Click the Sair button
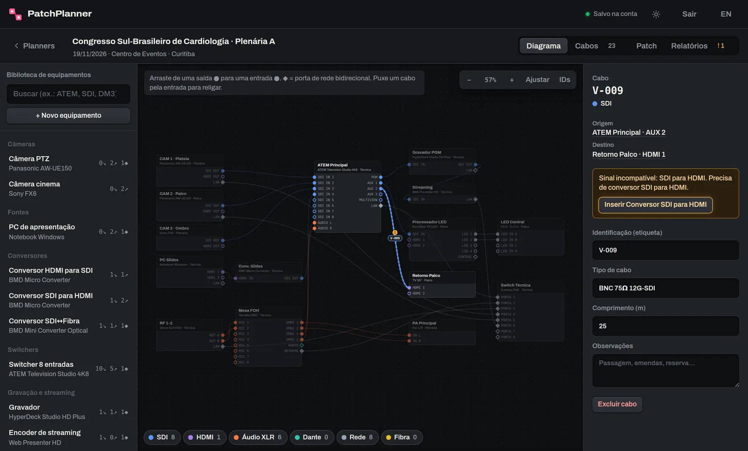The width and height of the screenshot is (748, 451). click(x=689, y=14)
